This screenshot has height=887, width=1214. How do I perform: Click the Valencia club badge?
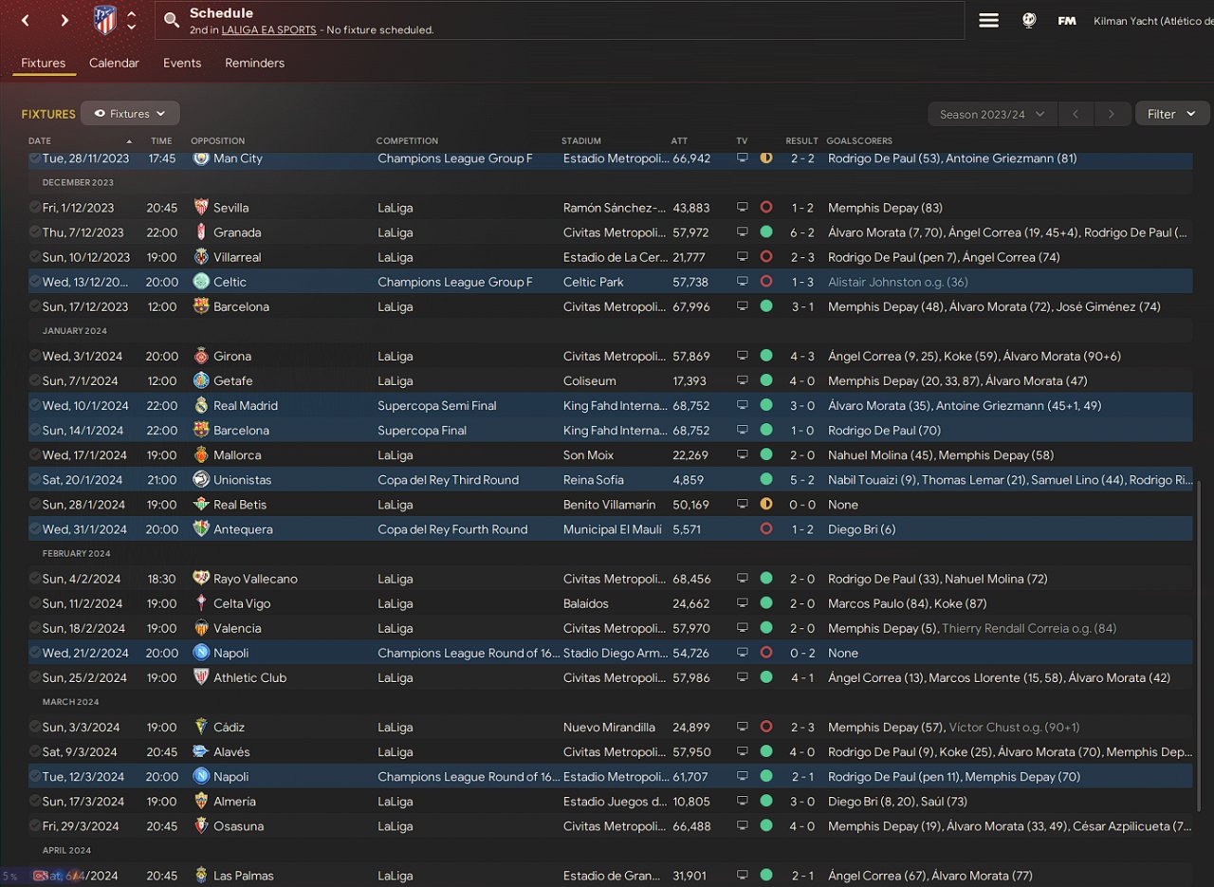(x=201, y=628)
